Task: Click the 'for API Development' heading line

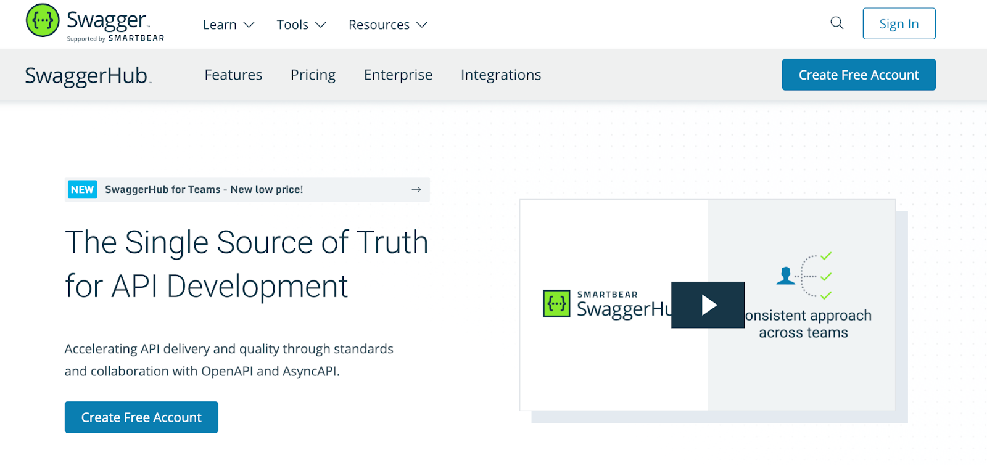Action: click(x=207, y=287)
